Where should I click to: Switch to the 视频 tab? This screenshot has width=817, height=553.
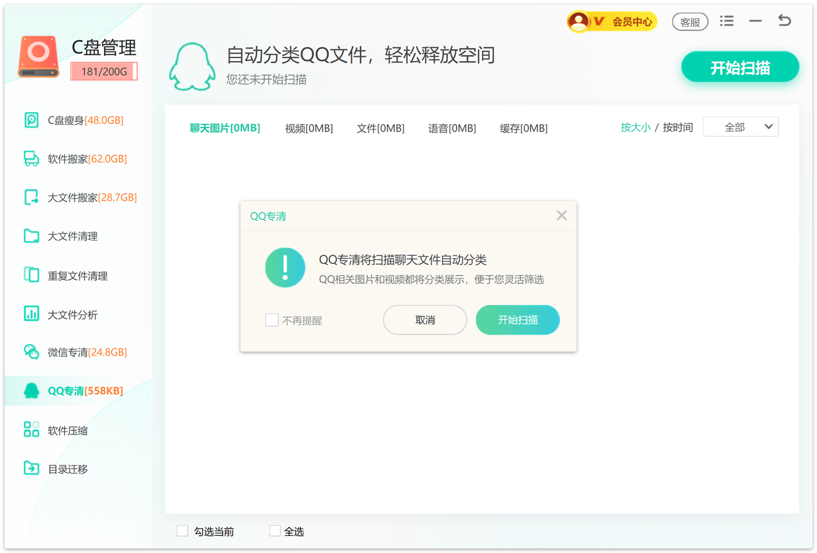pyautogui.click(x=309, y=128)
